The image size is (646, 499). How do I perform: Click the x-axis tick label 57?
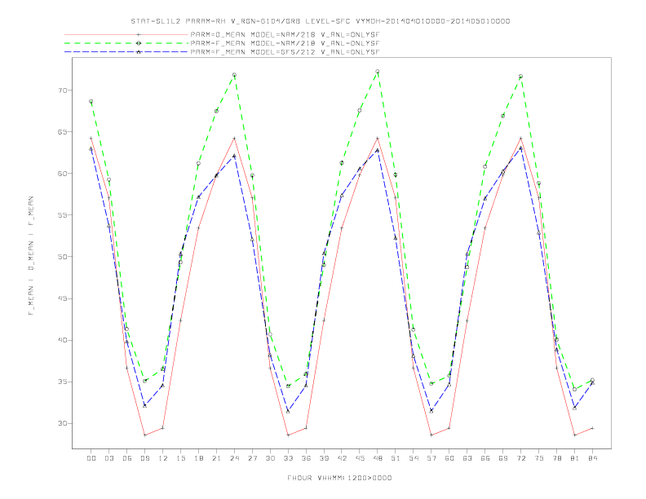point(431,458)
